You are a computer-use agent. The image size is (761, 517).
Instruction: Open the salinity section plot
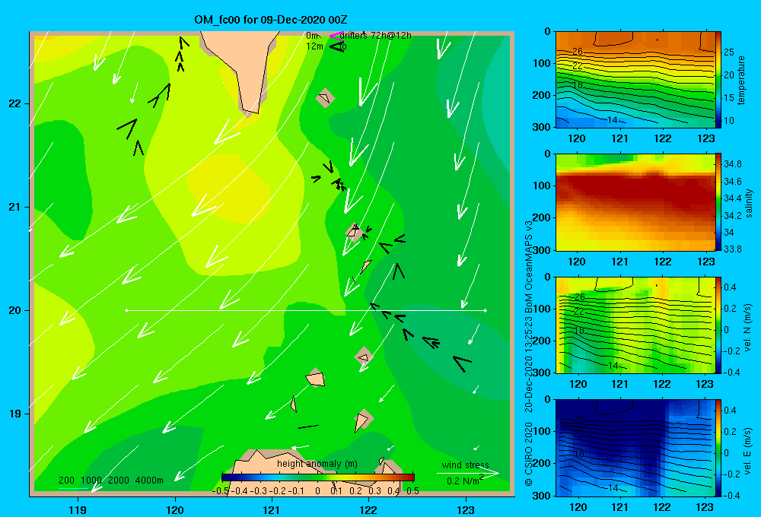click(x=635, y=202)
